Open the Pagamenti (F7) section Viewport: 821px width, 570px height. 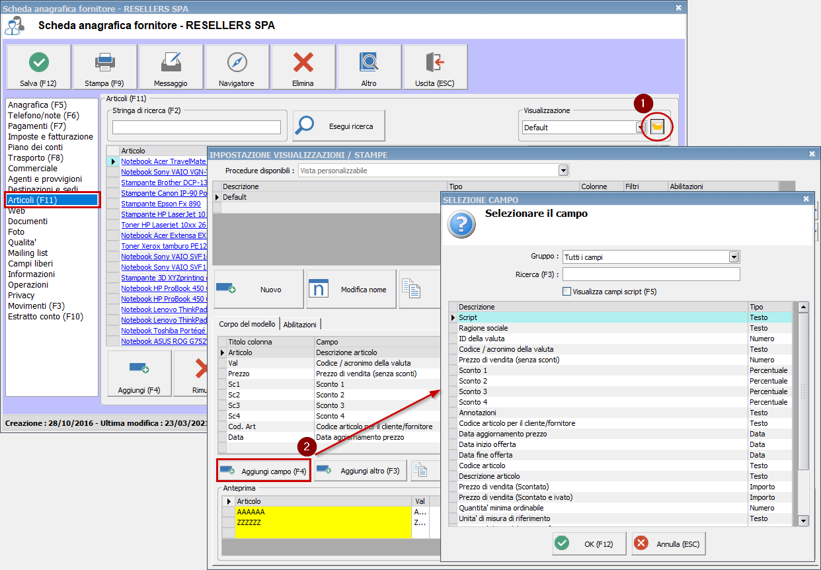click(37, 126)
